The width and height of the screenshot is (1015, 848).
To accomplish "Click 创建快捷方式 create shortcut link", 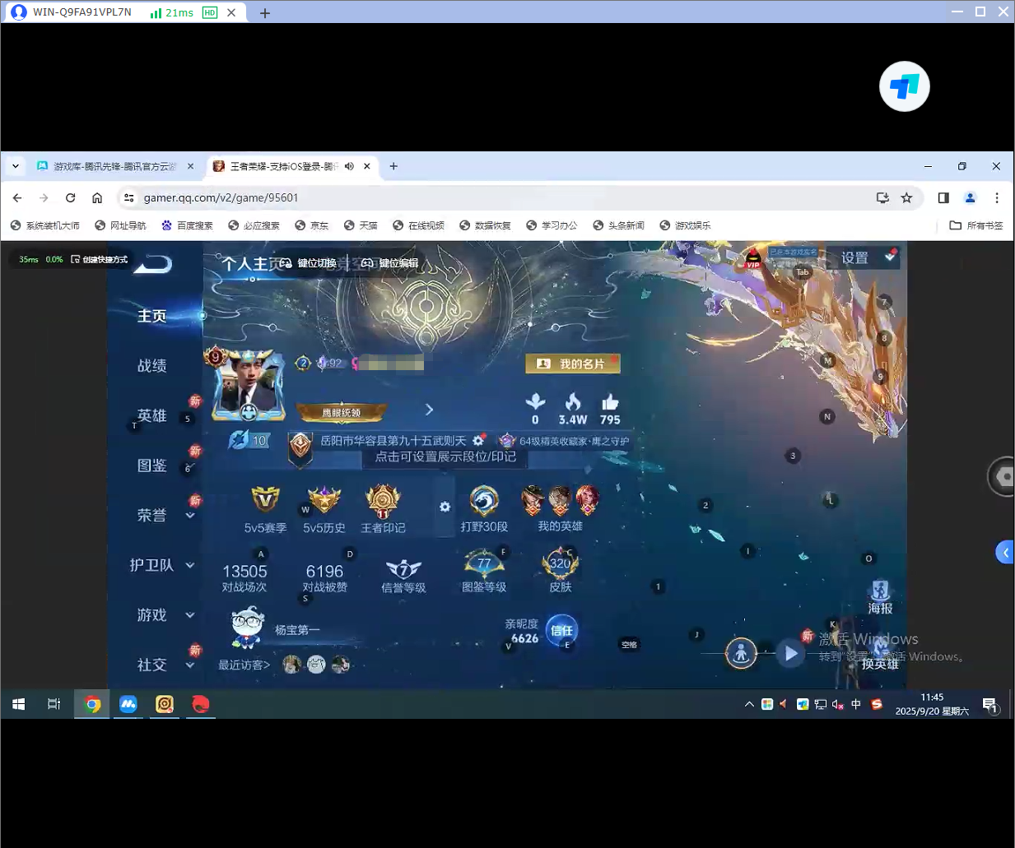I will (100, 259).
